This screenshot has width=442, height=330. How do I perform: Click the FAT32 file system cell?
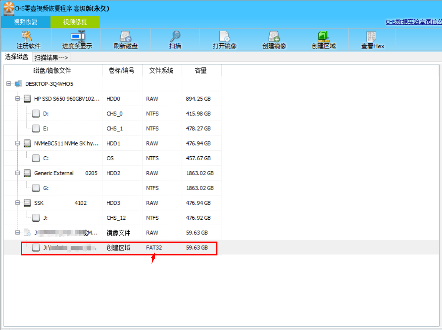154,247
